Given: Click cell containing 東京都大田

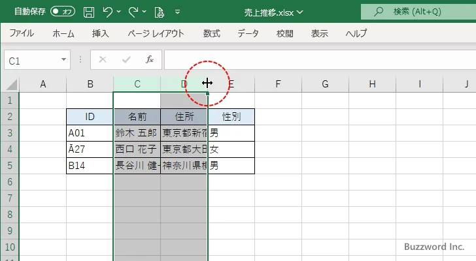Looking at the screenshot, I should coord(184,149).
